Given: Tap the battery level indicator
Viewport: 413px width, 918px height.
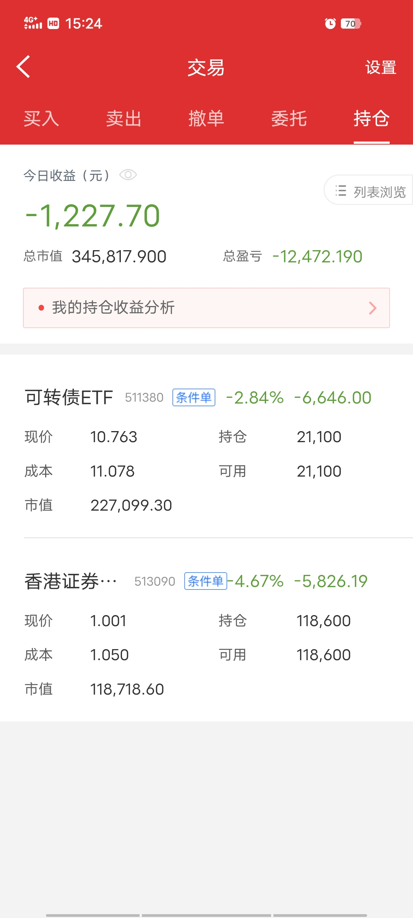Looking at the screenshot, I should [351, 24].
